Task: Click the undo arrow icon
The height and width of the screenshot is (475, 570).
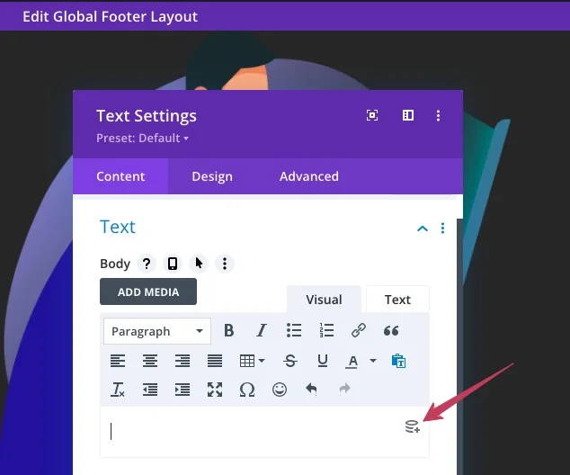Action: click(312, 390)
